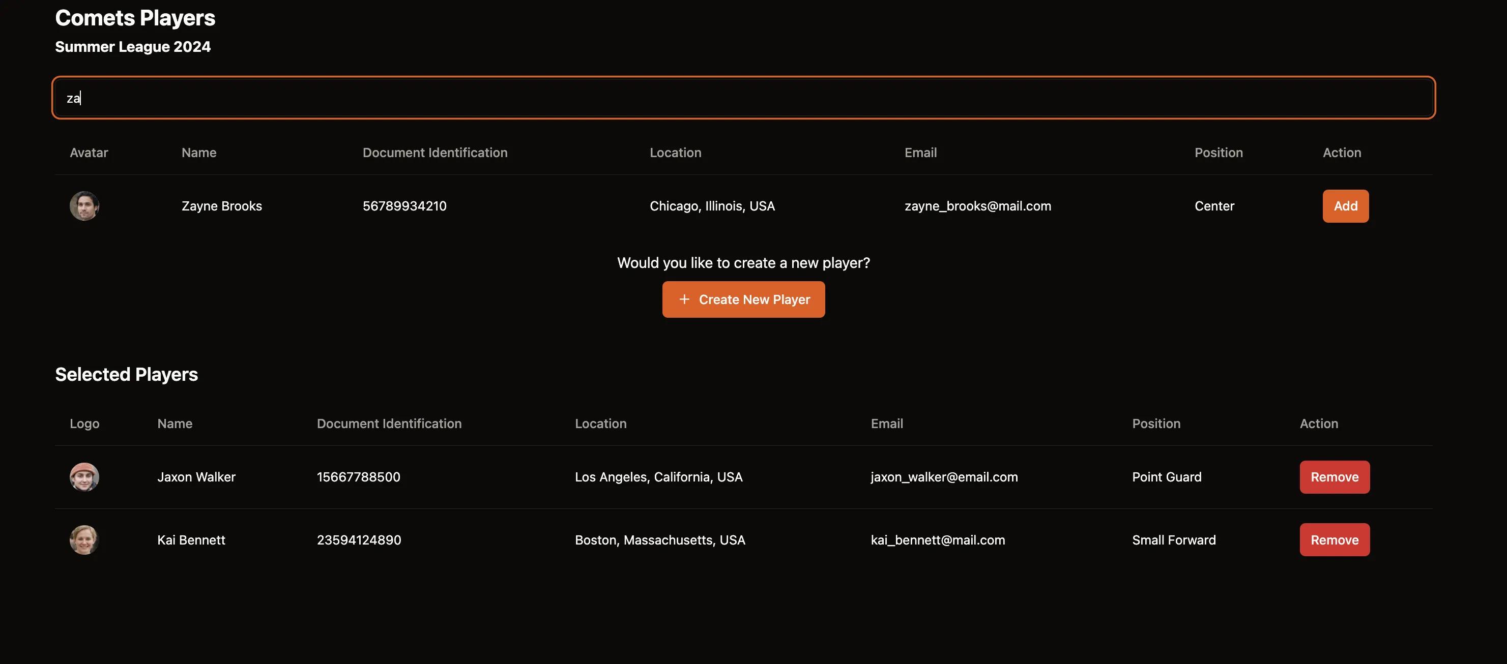
Task: Remove Kai Bennett from selected players
Action: tap(1335, 540)
